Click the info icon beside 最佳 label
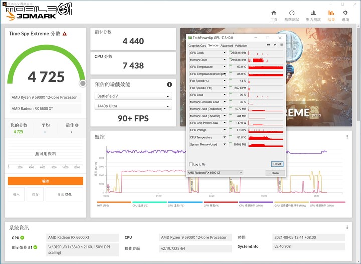Screen dimensions: 361x264 pos(77,125)
